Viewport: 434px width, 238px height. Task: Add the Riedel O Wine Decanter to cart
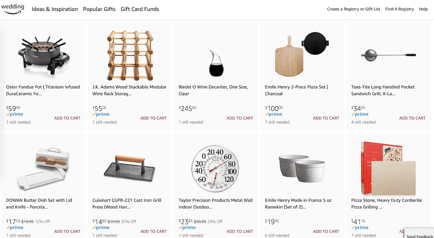240,118
